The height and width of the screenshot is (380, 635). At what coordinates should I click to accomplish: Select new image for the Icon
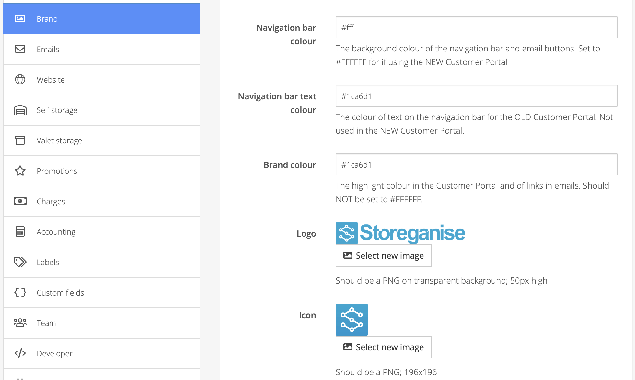tap(384, 347)
